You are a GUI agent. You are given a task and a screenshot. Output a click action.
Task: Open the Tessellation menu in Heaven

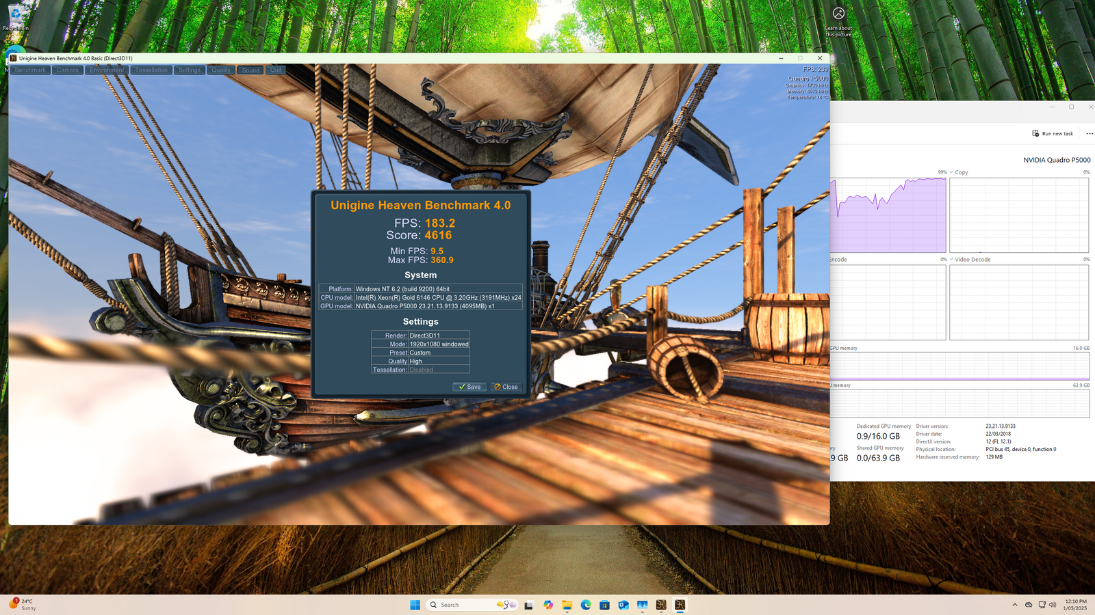(151, 70)
